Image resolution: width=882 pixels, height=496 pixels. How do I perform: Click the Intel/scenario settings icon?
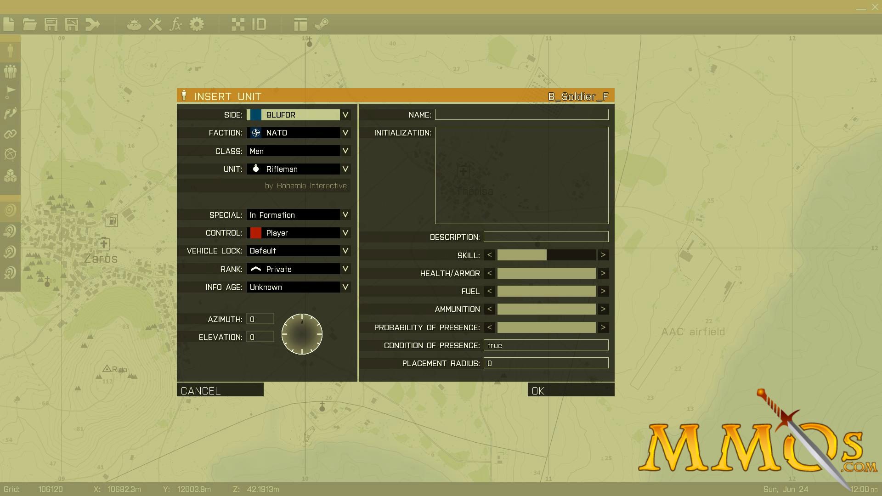[132, 23]
